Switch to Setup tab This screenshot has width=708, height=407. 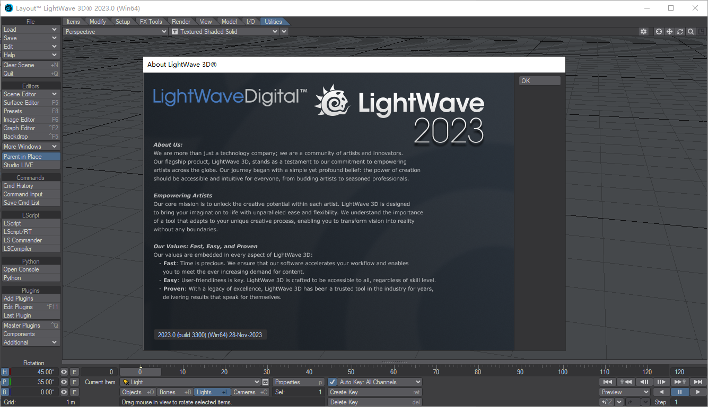click(123, 22)
